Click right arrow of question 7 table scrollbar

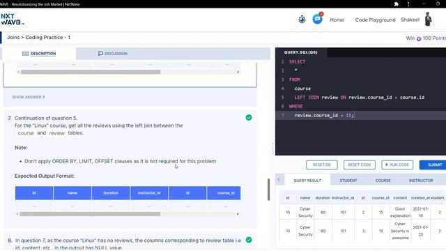(238, 214)
